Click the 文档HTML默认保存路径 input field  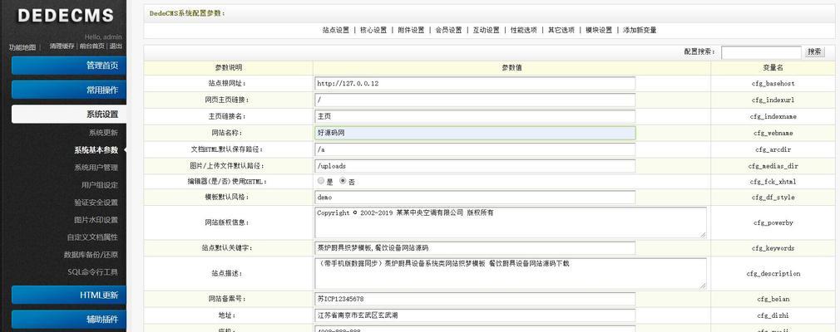pos(475,149)
